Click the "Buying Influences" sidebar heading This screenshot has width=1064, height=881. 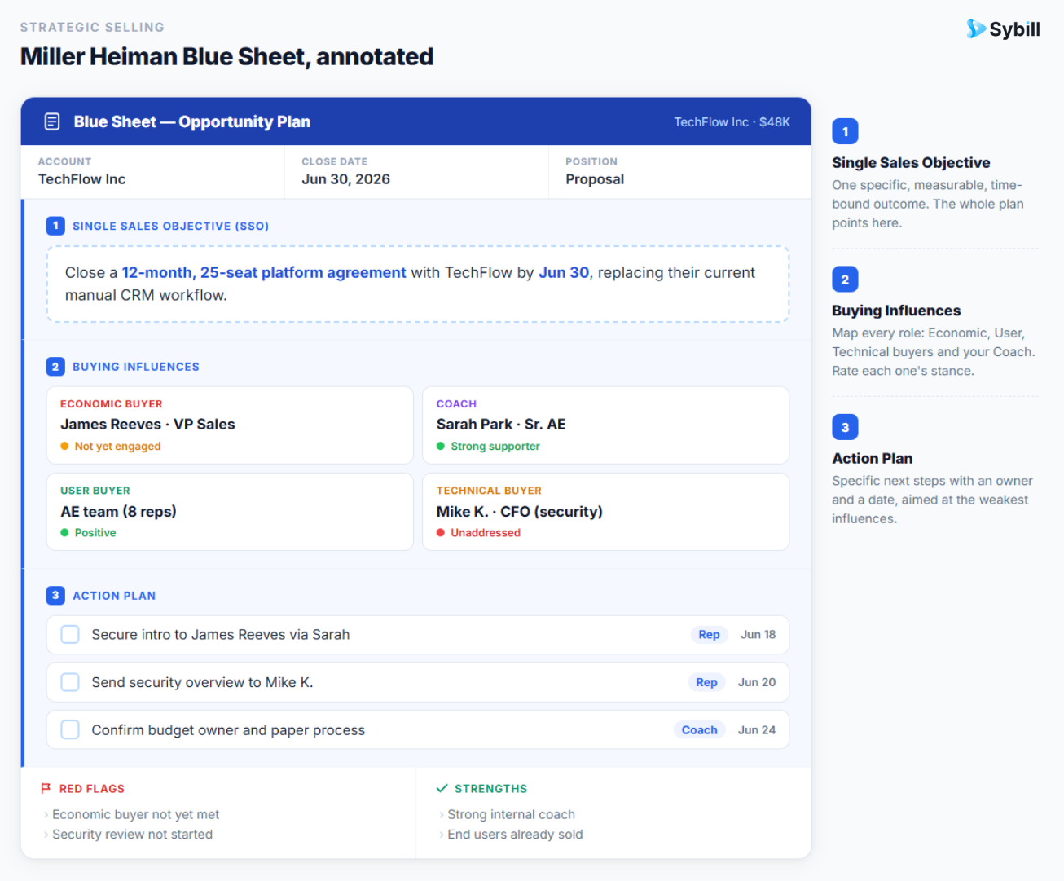click(x=896, y=311)
